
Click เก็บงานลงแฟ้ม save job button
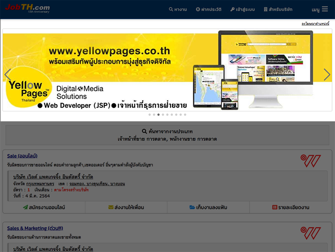[208, 207]
